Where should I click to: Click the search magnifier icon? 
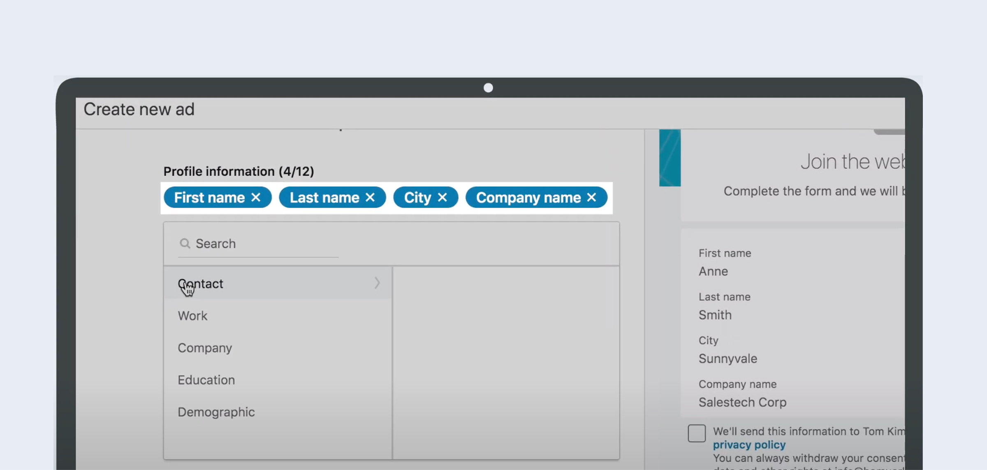(x=185, y=243)
